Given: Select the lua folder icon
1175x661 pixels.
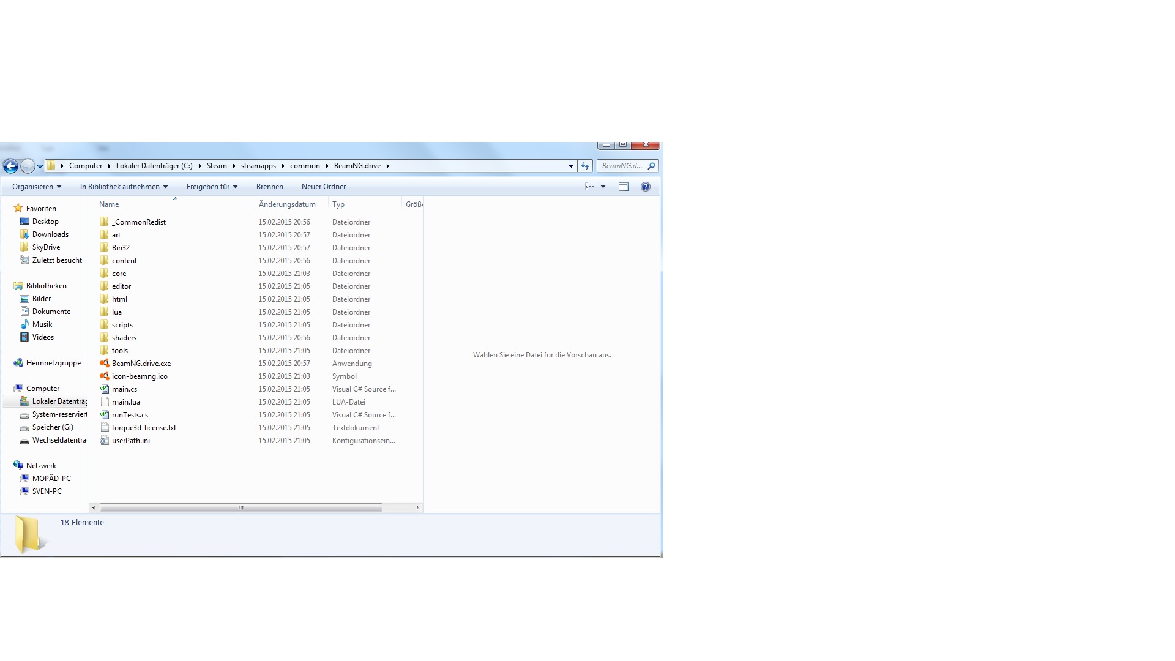Looking at the screenshot, I should click(104, 312).
